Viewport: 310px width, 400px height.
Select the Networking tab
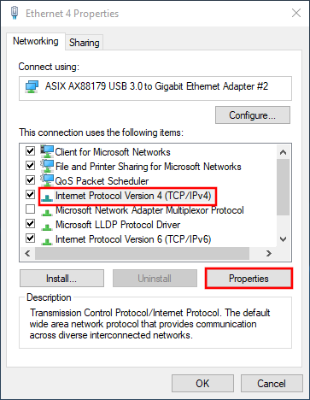click(36, 41)
